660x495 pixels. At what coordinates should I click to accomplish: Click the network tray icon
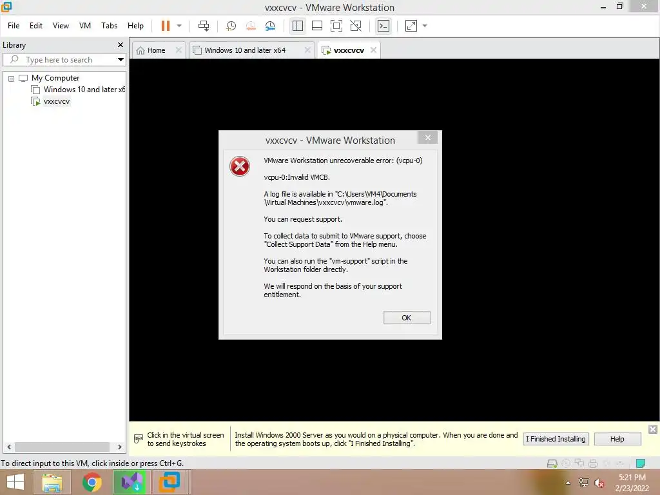click(x=584, y=483)
